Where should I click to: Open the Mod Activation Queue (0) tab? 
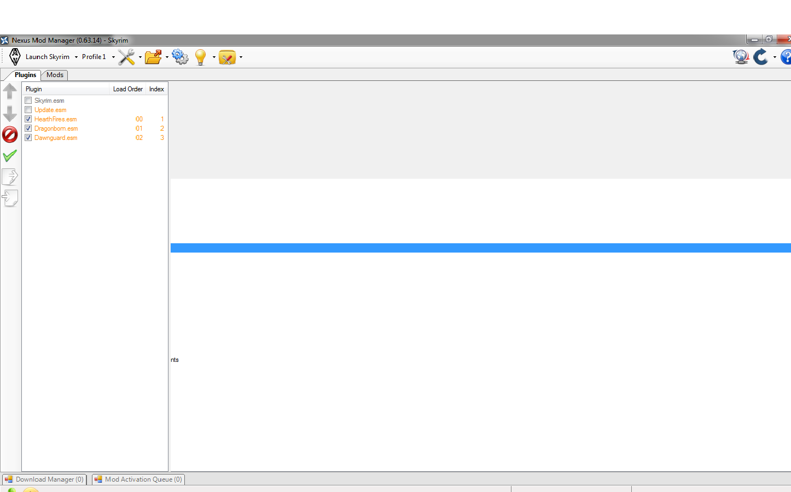point(138,479)
